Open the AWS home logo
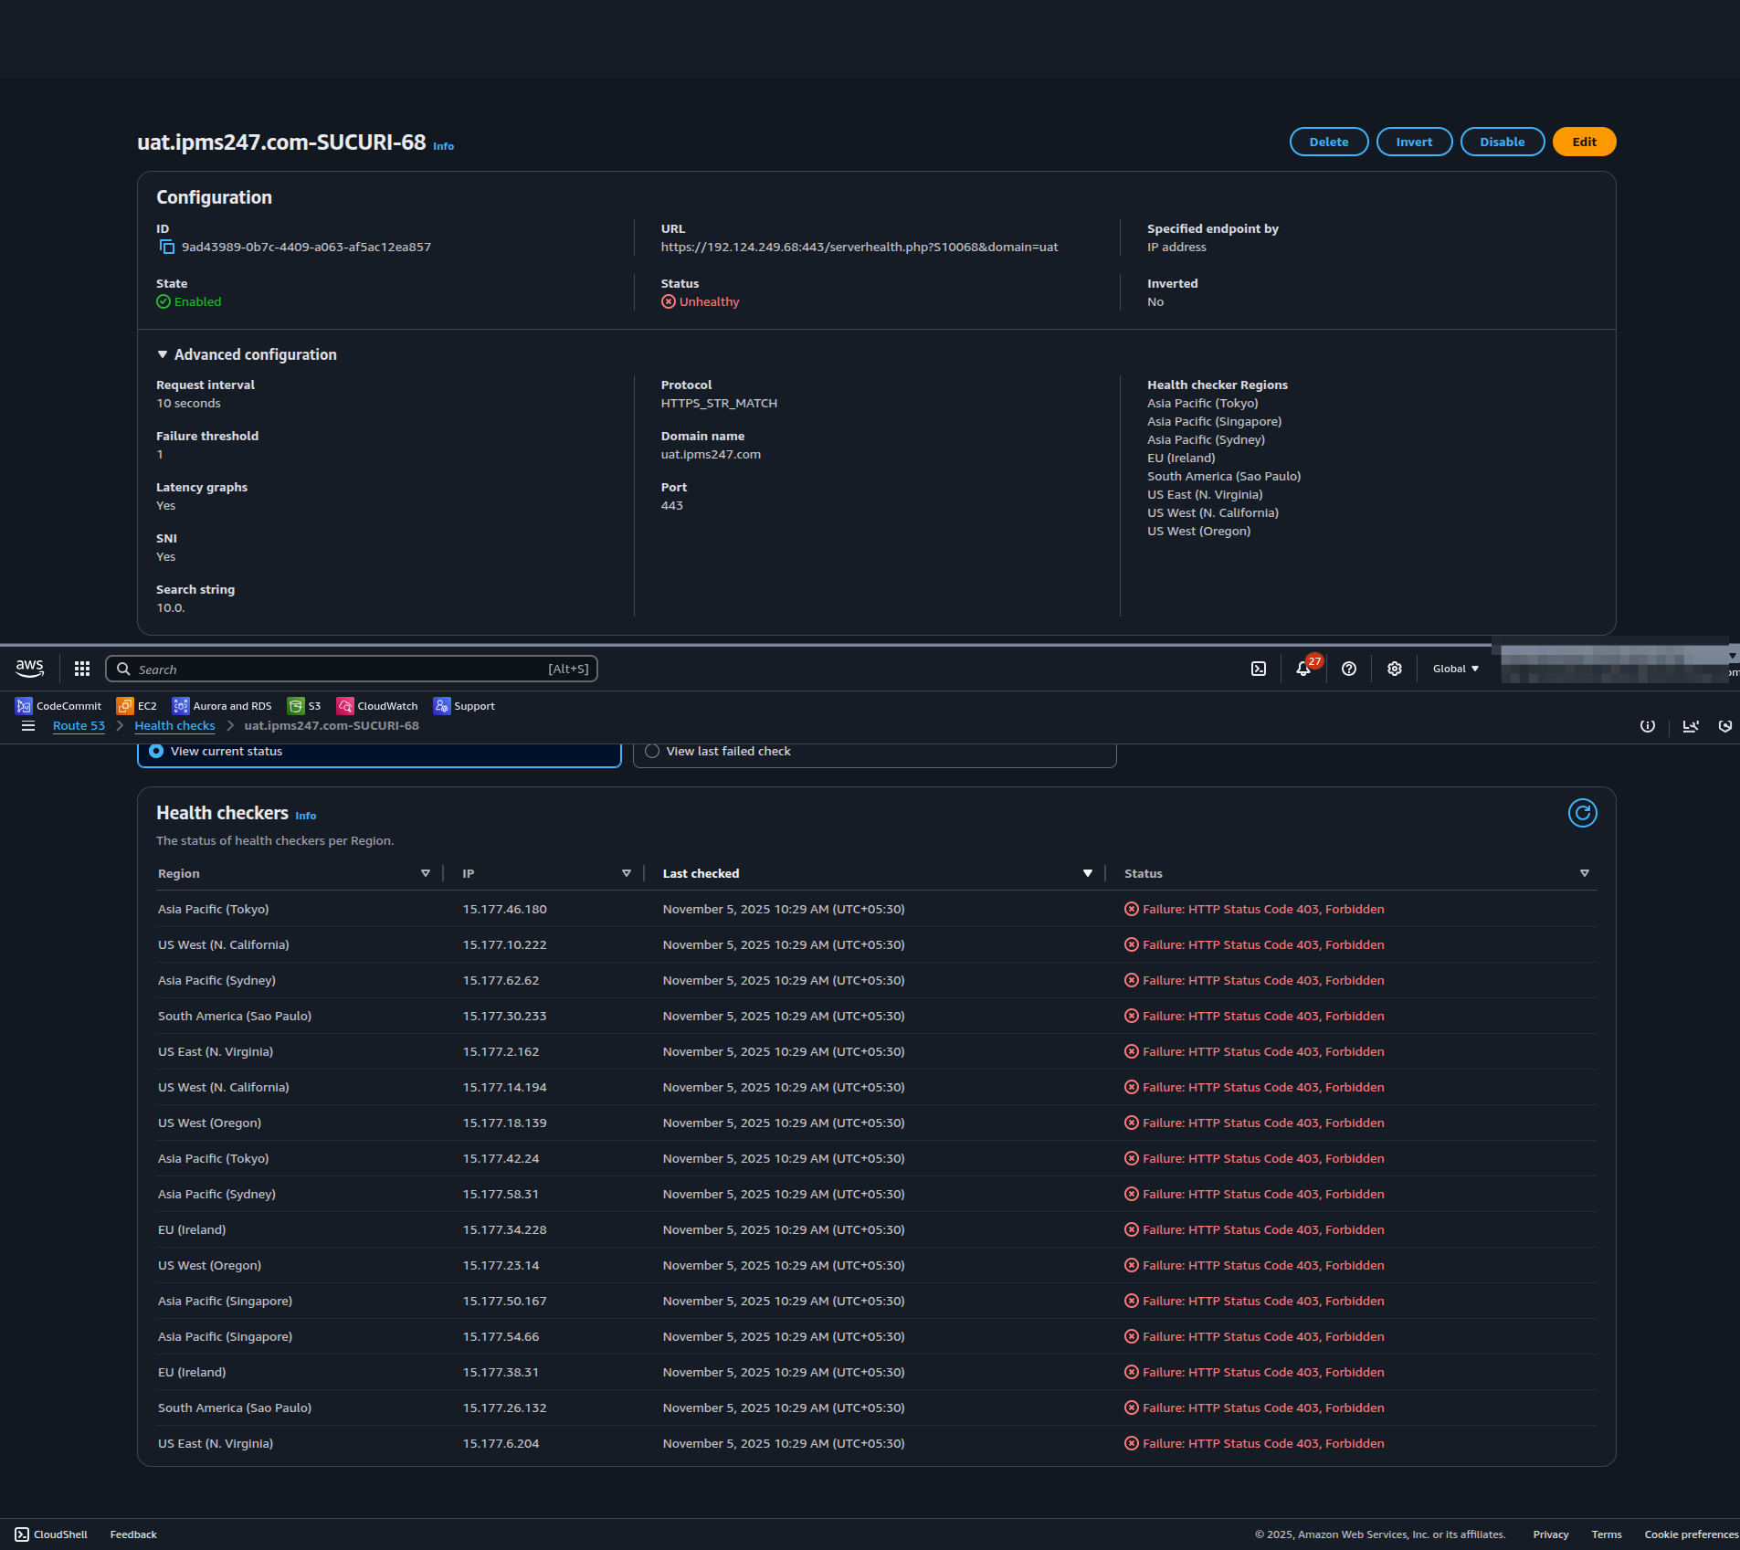The height and width of the screenshot is (1550, 1740). click(x=30, y=669)
